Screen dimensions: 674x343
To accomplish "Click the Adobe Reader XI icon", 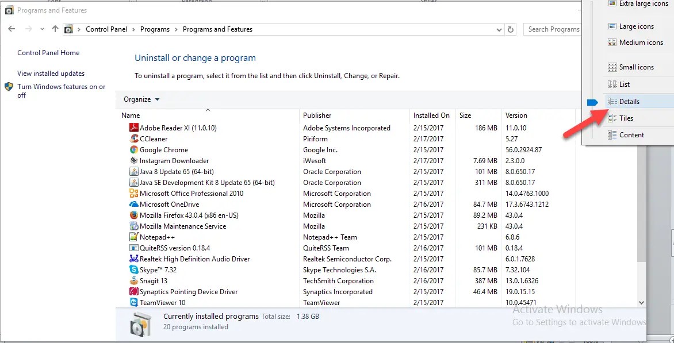I will click(x=134, y=128).
